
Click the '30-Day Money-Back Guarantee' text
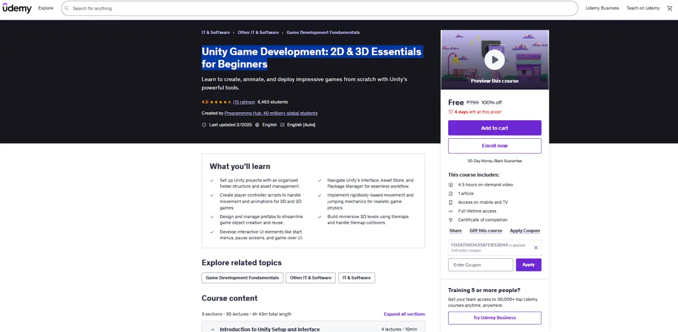[x=495, y=161]
